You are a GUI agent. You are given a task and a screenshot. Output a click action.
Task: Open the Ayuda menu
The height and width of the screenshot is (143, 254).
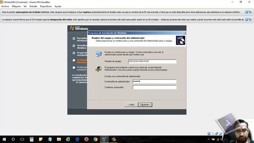tap(58, 6)
